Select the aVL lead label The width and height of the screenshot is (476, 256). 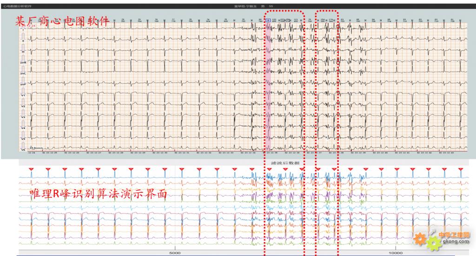click(22, 73)
